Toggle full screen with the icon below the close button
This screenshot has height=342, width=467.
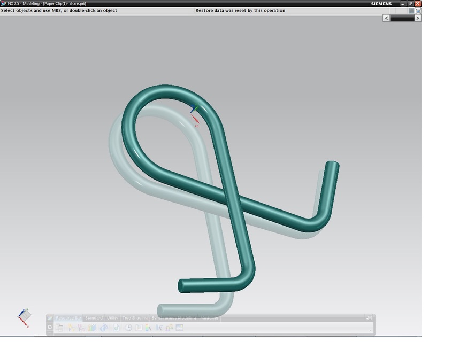tap(417, 10)
